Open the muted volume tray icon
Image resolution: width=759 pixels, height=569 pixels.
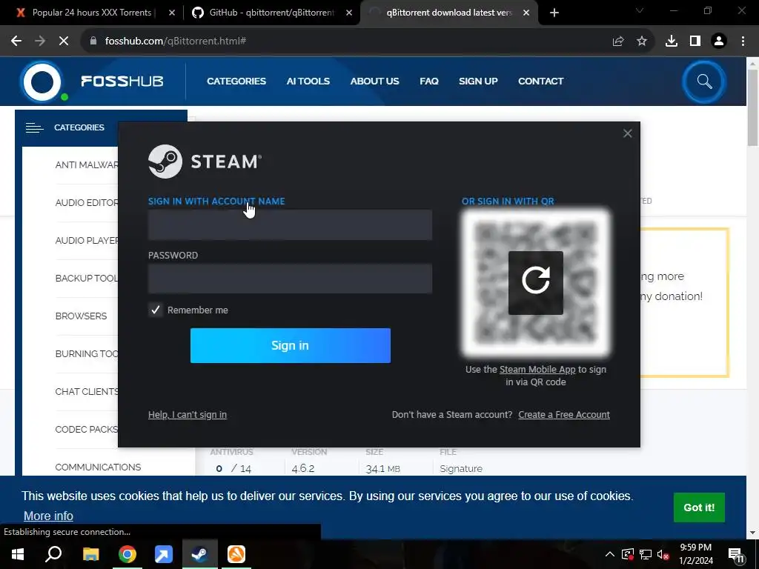pyautogui.click(x=663, y=554)
